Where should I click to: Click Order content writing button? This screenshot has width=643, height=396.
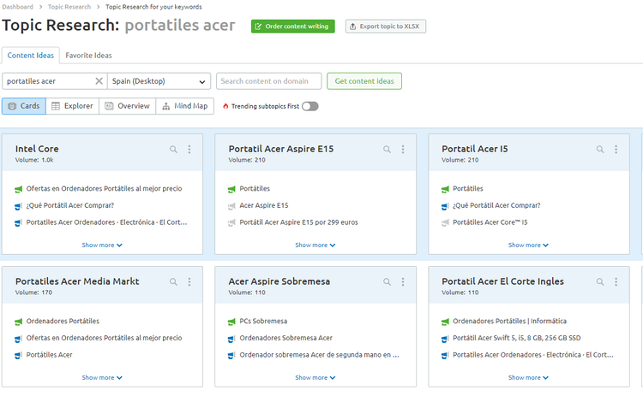coord(293,27)
